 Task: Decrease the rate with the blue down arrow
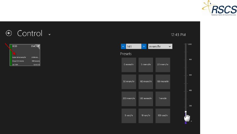pos(123,47)
